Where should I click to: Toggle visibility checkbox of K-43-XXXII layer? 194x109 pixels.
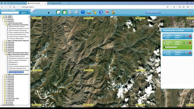point(164,53)
